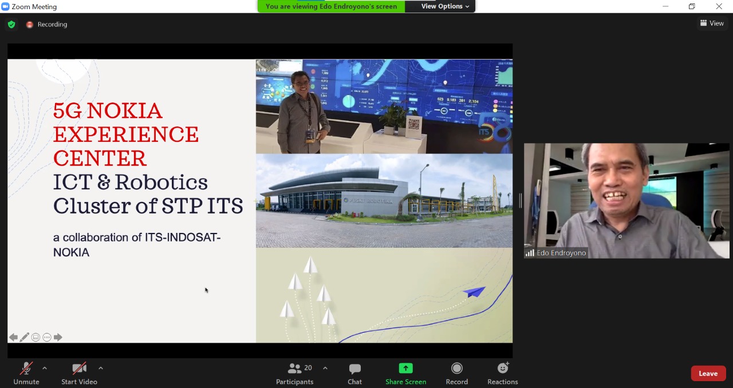Expand the arrow next to Participants

coord(325,368)
